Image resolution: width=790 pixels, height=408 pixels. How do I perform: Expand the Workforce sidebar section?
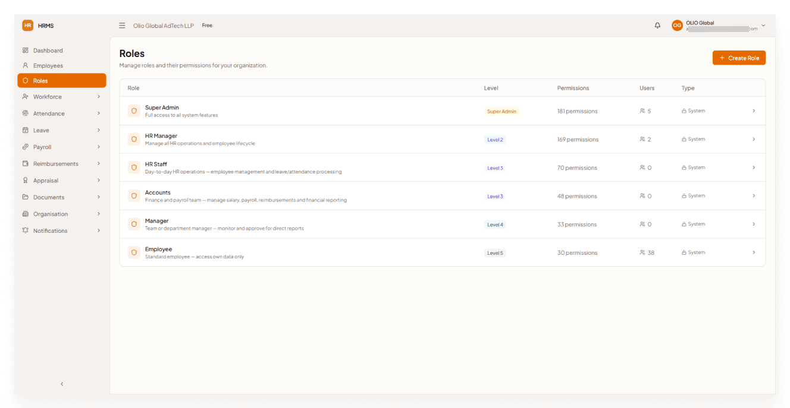pyautogui.click(x=62, y=97)
